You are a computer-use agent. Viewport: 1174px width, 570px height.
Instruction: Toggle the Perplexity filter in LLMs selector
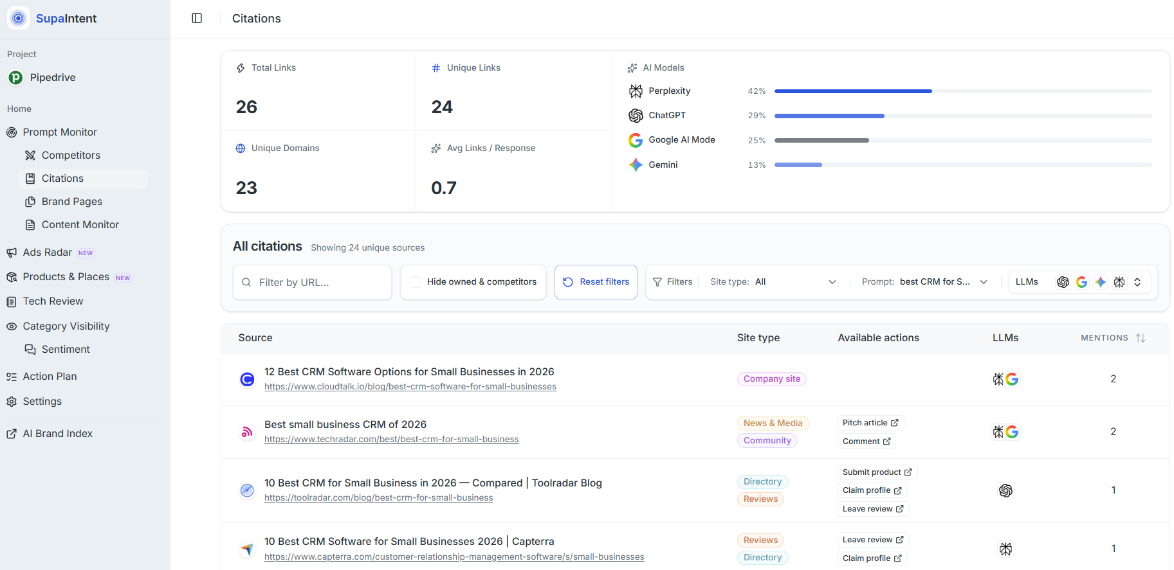[x=1119, y=282]
